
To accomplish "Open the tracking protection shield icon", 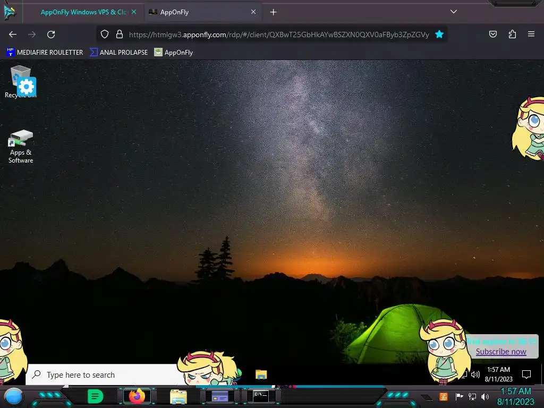I will click(105, 34).
